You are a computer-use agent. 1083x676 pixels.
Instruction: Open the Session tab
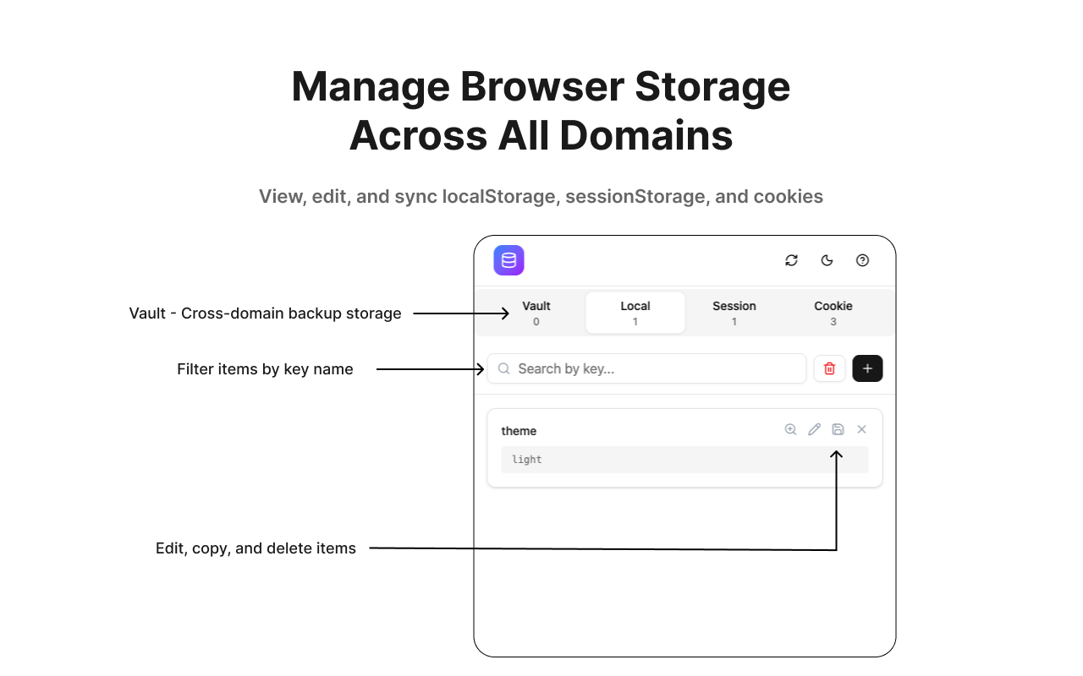coord(734,313)
